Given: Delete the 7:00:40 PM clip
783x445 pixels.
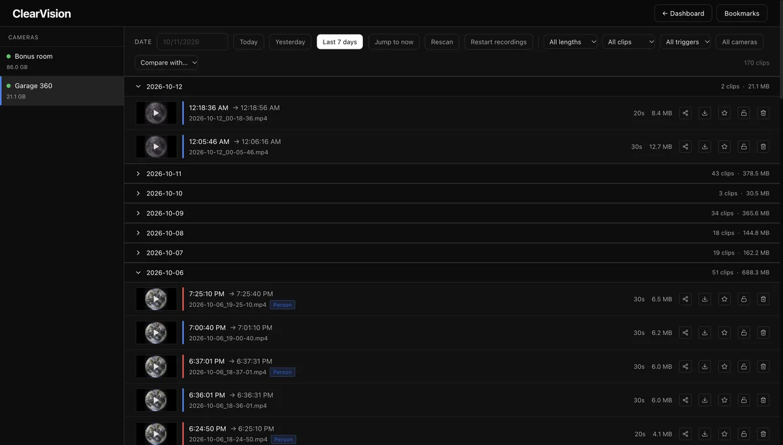Looking at the screenshot, I should pyautogui.click(x=763, y=333).
